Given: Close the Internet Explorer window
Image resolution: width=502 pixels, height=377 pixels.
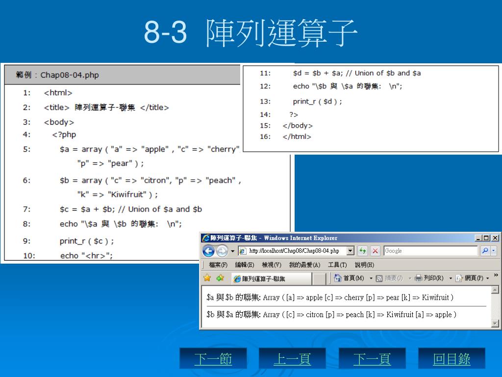Looking at the screenshot, I should (495, 238).
